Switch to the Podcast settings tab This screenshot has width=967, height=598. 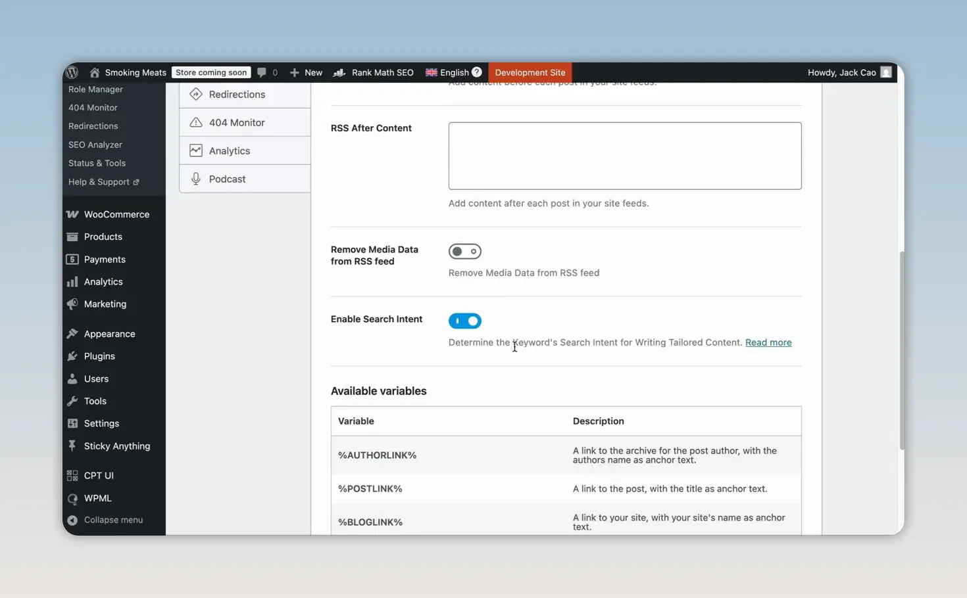tap(245, 179)
